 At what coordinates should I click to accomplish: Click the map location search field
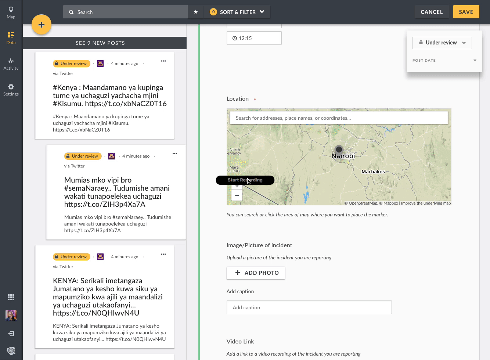[x=339, y=118]
